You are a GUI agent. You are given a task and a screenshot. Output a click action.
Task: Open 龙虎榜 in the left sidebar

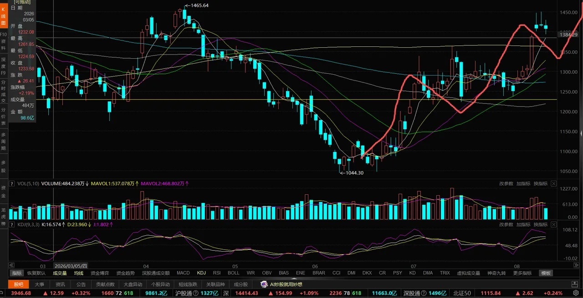point(4,217)
